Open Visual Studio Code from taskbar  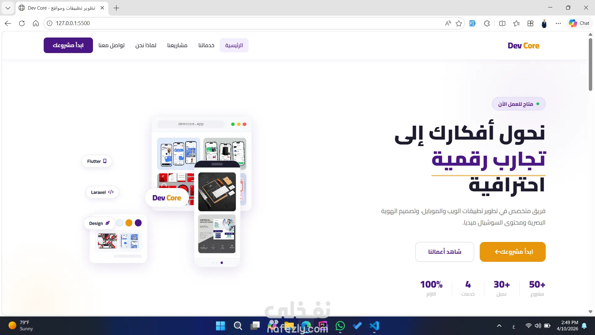click(x=374, y=326)
